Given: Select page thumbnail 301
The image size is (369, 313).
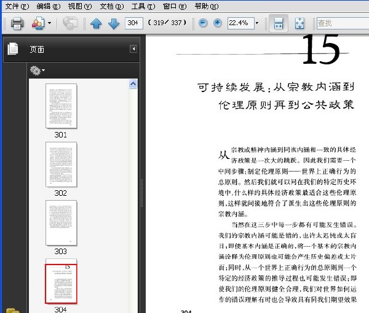Looking at the screenshot, I should click(x=61, y=106).
